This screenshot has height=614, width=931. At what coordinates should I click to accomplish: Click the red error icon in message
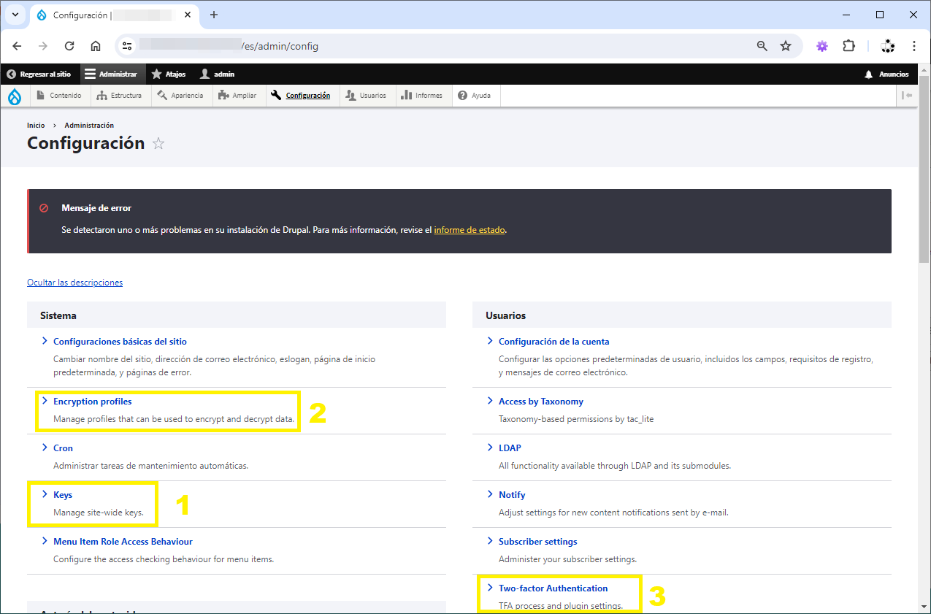(x=44, y=208)
